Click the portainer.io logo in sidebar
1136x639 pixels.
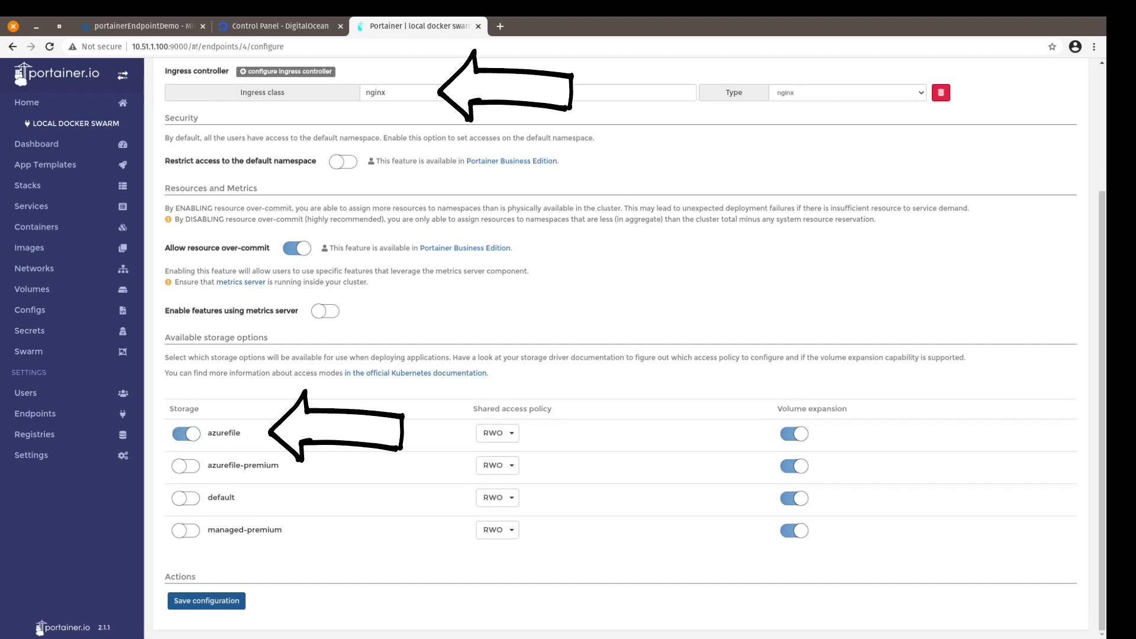pos(57,74)
